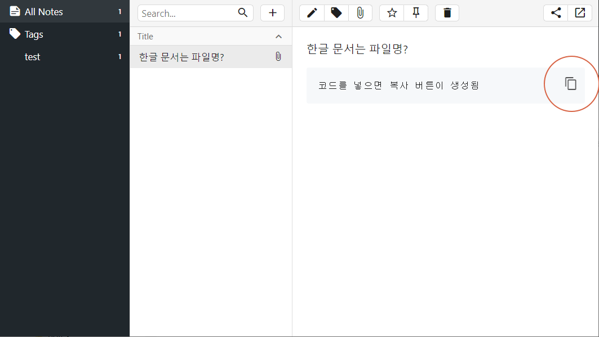Click the Title column header
This screenshot has height=337, width=599.
coord(211,36)
